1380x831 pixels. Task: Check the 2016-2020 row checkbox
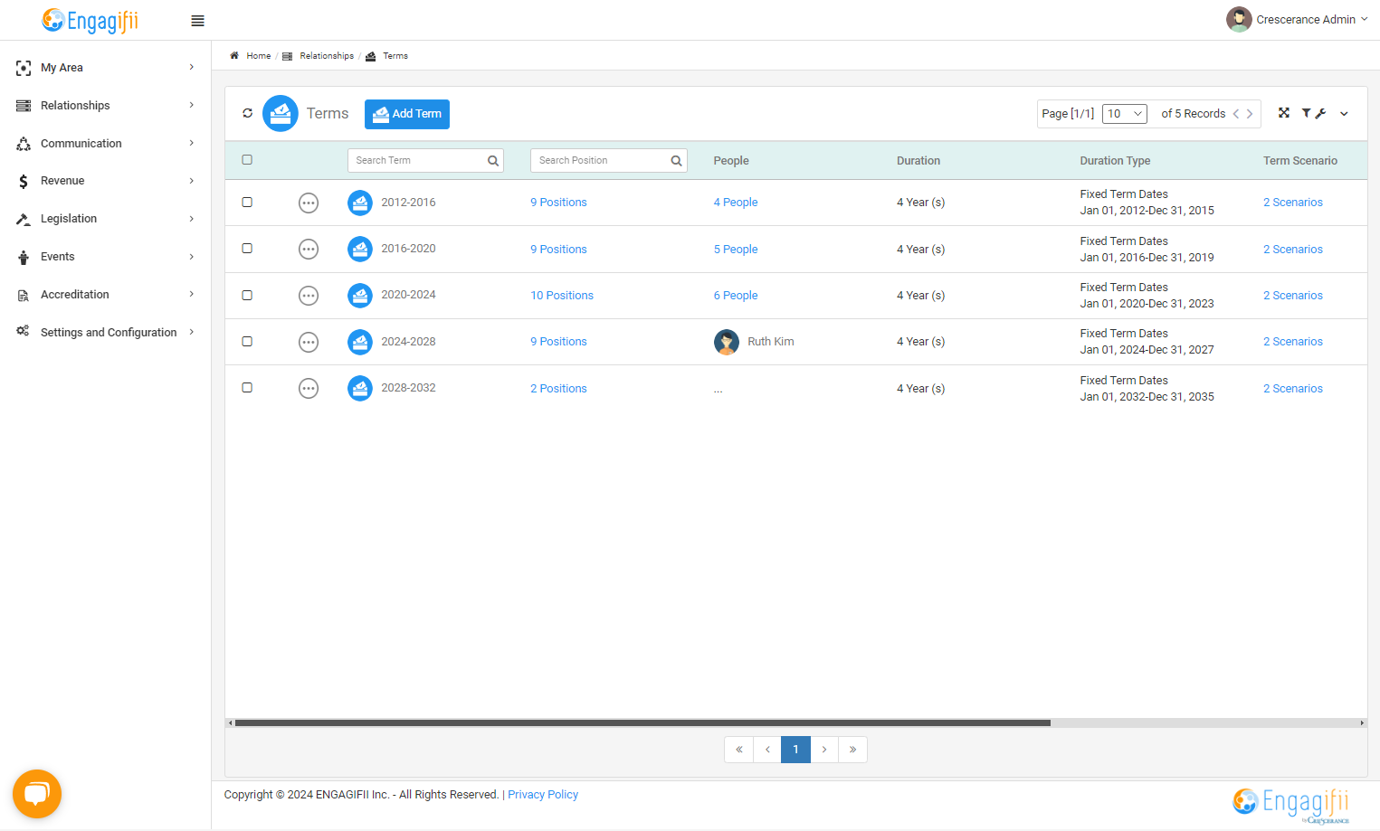pos(247,249)
